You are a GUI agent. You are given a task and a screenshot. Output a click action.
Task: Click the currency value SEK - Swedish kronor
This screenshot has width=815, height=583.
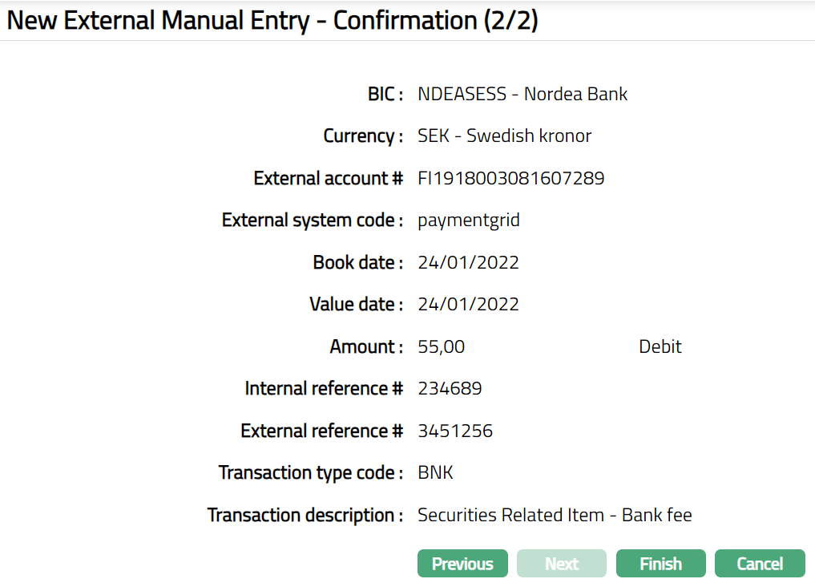504,136
